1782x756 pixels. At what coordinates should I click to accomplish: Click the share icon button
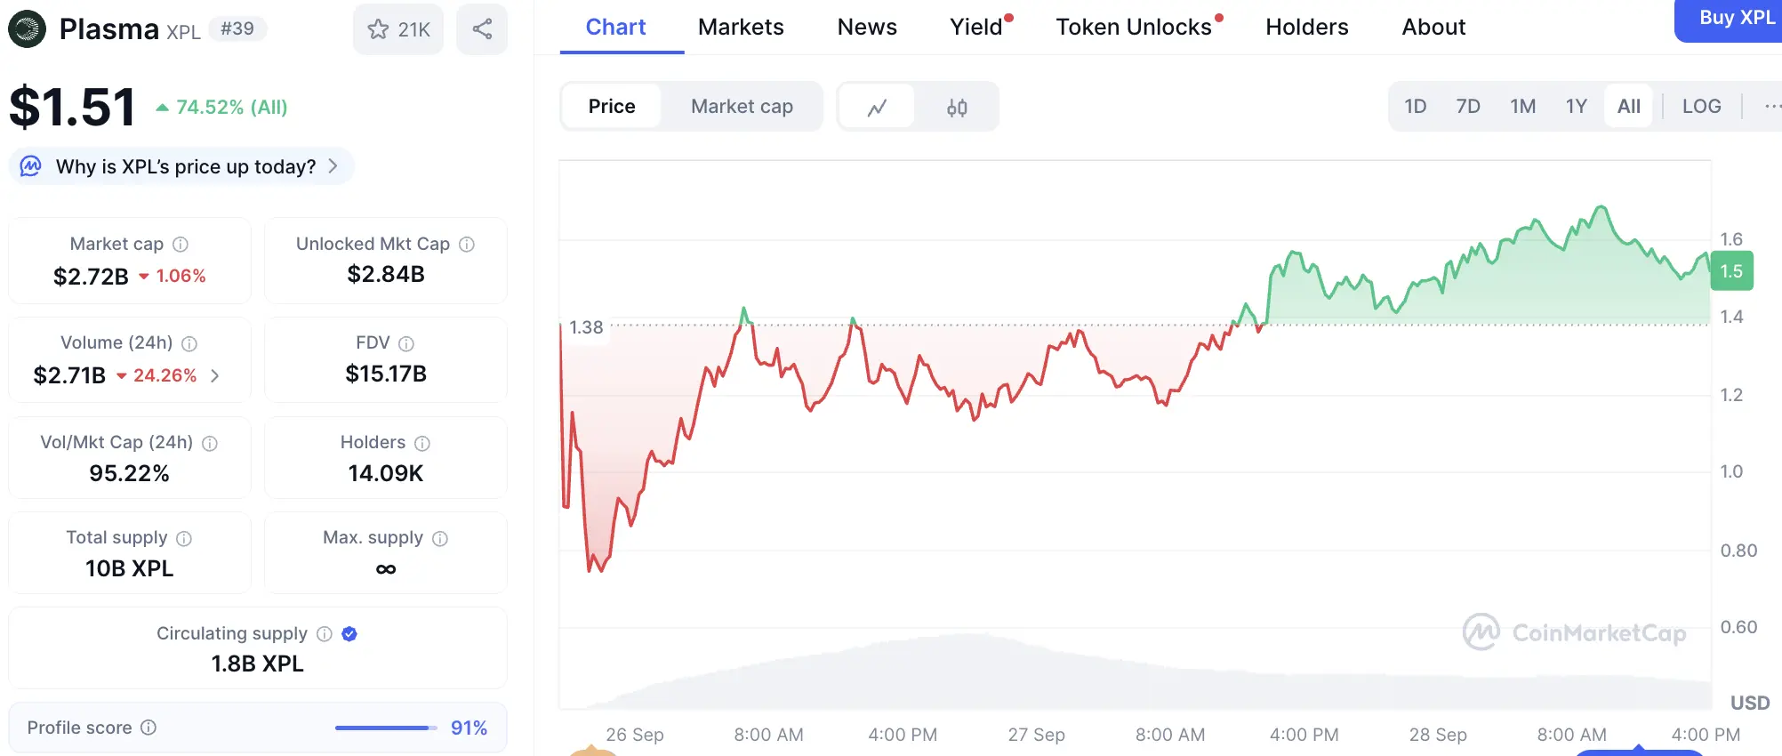(x=482, y=29)
